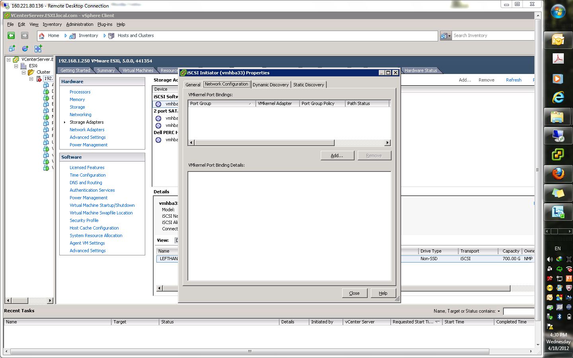Select the host 192. alert icon in tree
Viewport: 573px width, 358px height.
(39, 79)
